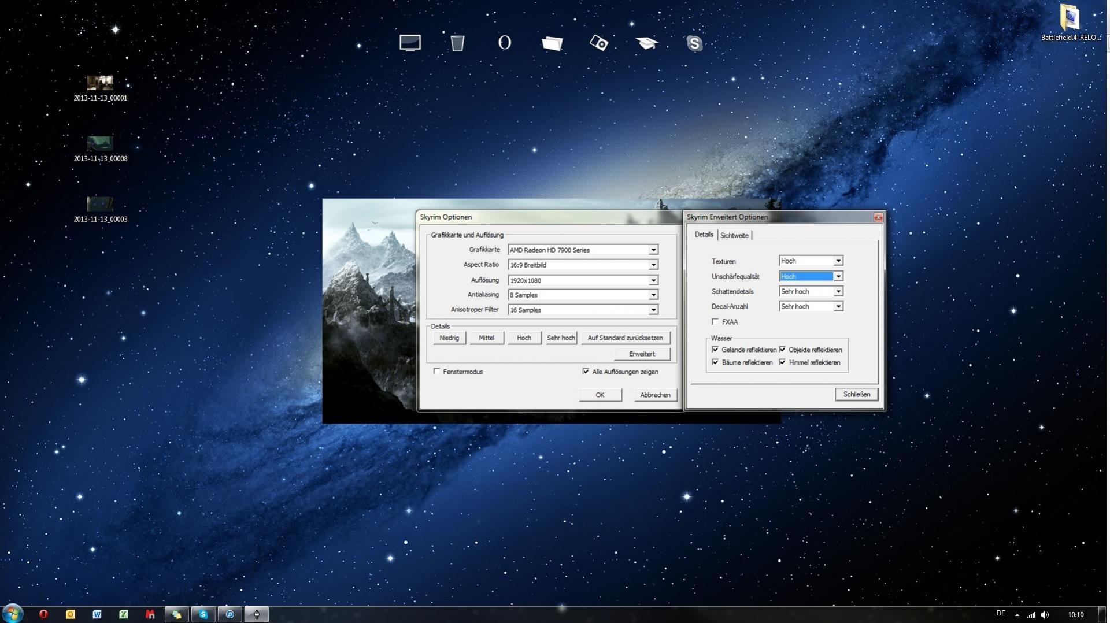Confirm Skyrim Optionen with OK
This screenshot has height=623, width=1110.
point(600,395)
